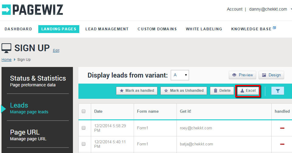Open Status & Statistics sidebar section
Viewport: 292px width, 153px height.
[x=38, y=81]
